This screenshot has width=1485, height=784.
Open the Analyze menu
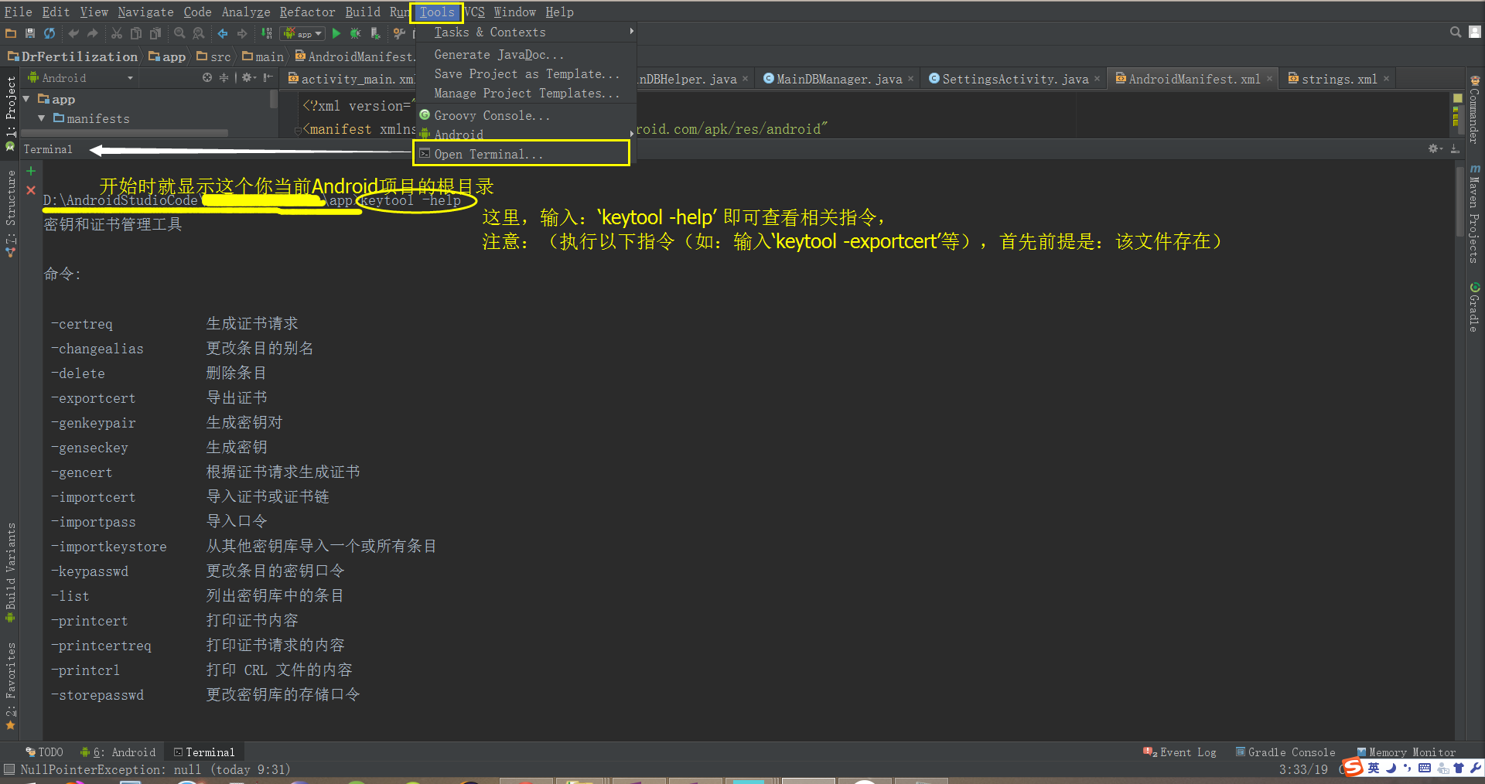coord(246,12)
